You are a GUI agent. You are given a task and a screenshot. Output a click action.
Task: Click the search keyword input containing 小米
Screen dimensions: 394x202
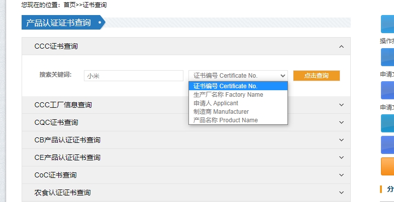pos(133,76)
